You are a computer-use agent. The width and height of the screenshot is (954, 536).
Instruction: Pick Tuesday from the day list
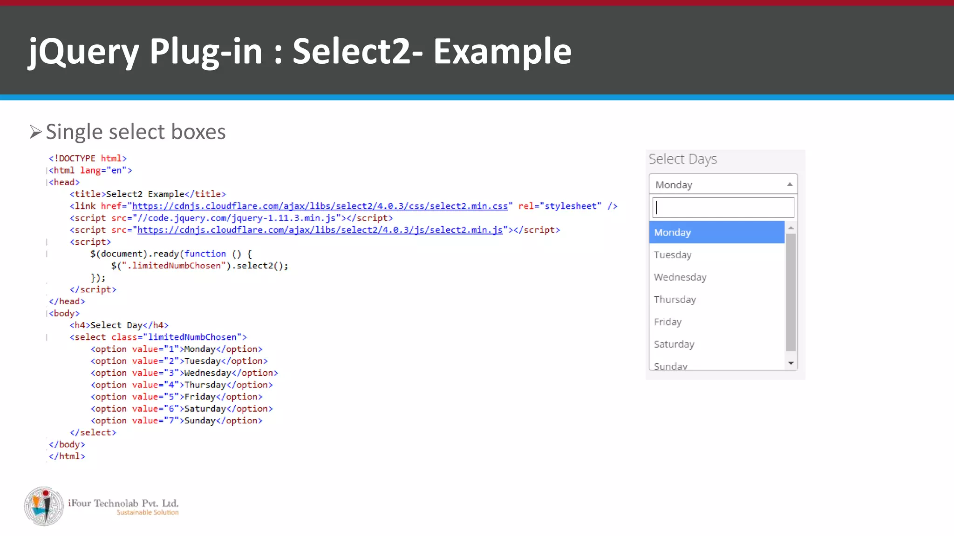pos(716,255)
